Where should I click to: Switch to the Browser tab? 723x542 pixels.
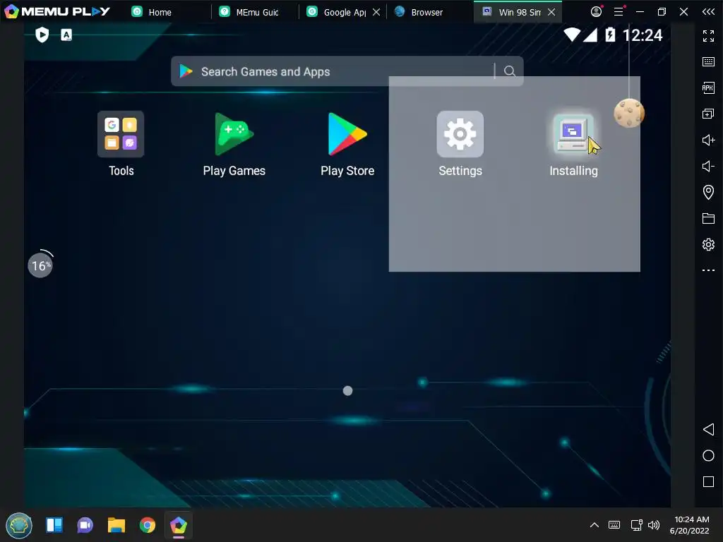426,12
